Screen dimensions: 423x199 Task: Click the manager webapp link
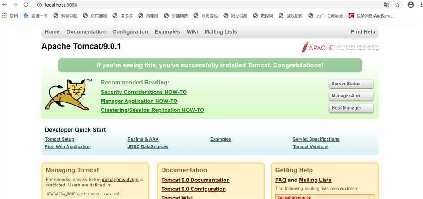tap(120, 180)
